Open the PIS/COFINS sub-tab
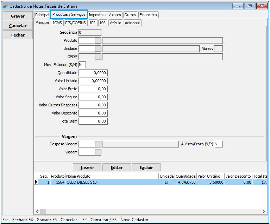The width and height of the screenshot is (270, 224). coord(75,23)
